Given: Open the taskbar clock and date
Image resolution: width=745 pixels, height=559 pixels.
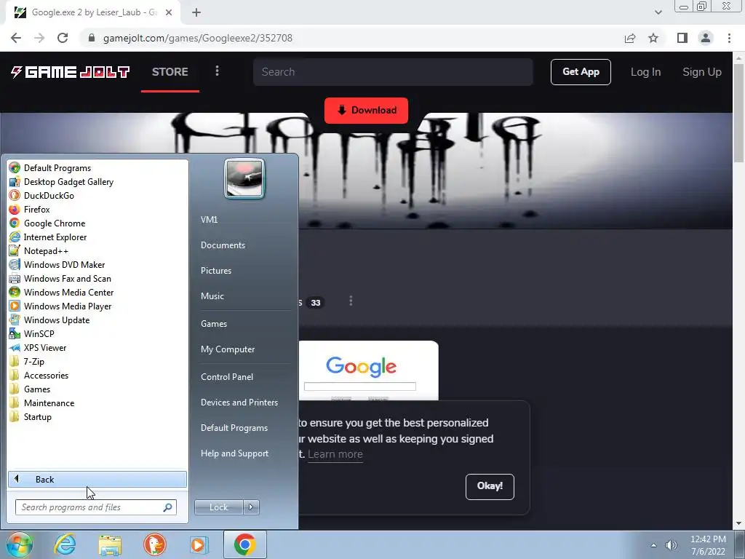Looking at the screenshot, I should (708, 545).
